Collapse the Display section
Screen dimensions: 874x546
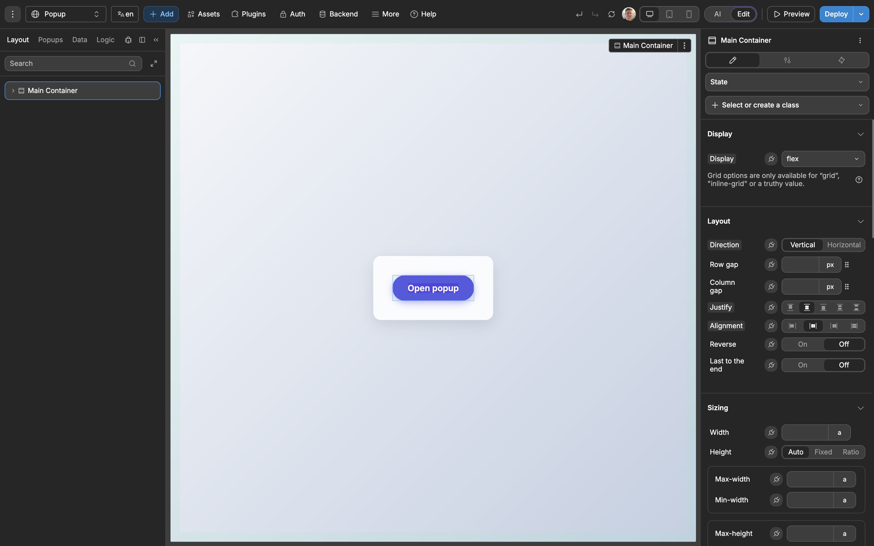click(860, 134)
